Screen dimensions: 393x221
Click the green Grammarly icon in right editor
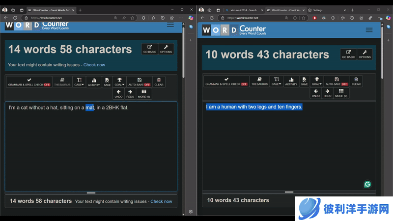367,184
